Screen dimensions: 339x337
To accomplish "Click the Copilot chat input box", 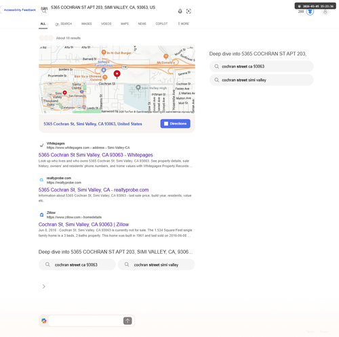I will pyautogui.click(x=85, y=321).
